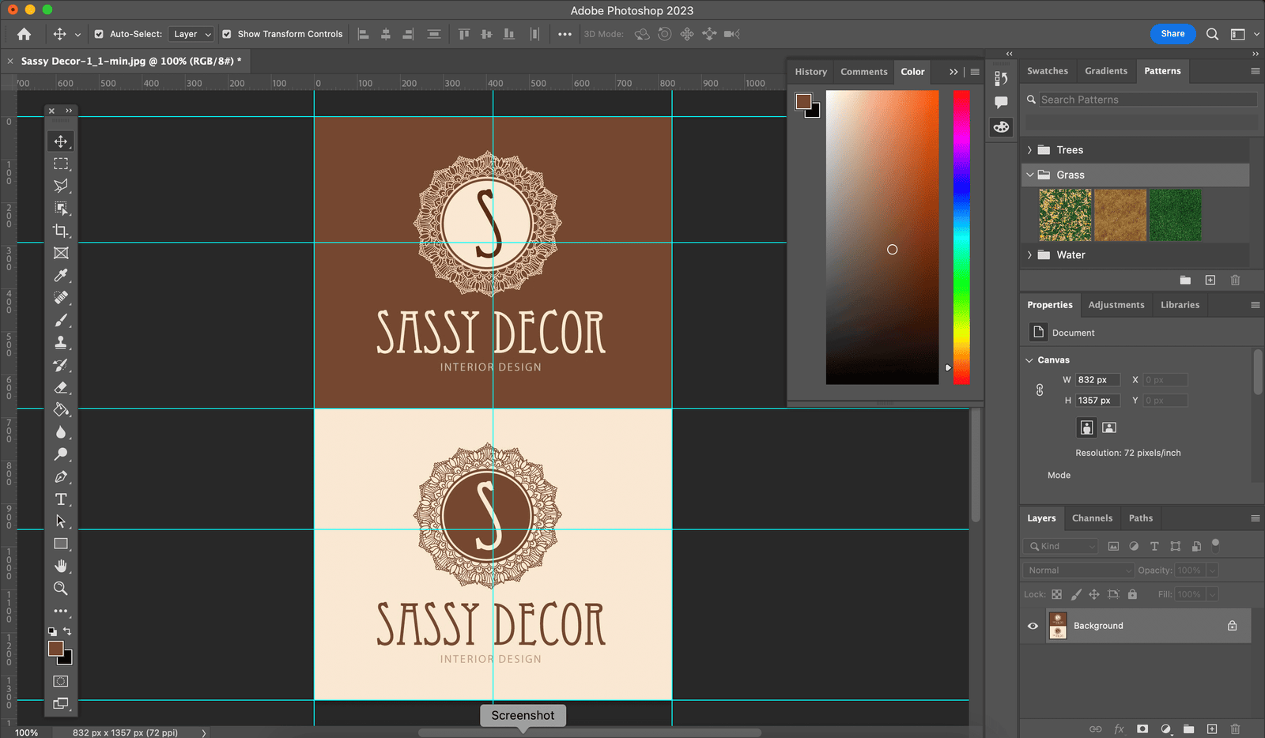Collapse the Grass pattern folder
This screenshot has height=738, width=1265.
(x=1029, y=175)
